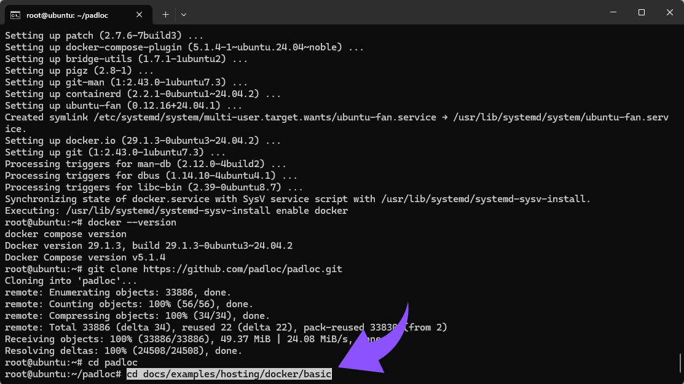Click the highlighted cd docs/examples/hosting/docker/basic command

coord(229,374)
